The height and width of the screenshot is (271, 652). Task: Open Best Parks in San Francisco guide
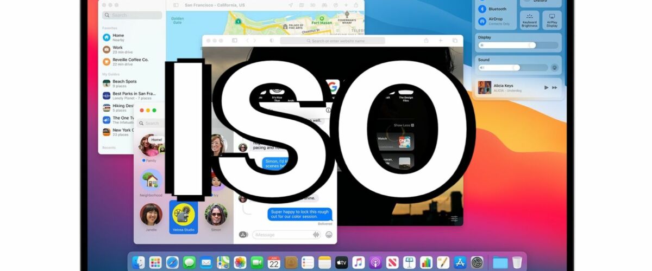(x=133, y=95)
